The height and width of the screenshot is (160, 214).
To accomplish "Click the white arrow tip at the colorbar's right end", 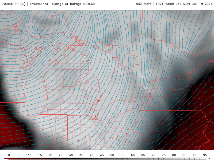I will (208, 159).
